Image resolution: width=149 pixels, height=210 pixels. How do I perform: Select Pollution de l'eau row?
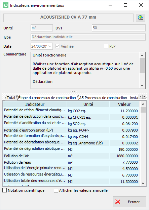[x=71, y=162]
